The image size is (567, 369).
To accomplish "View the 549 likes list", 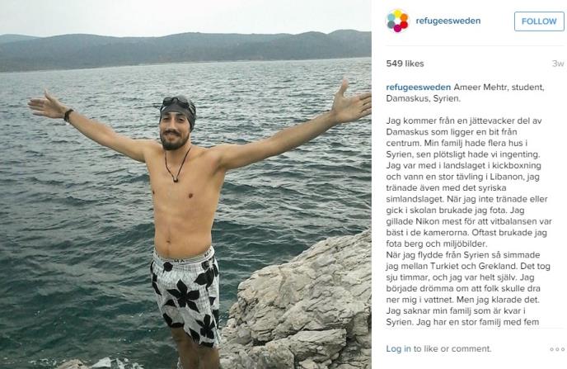I will (405, 64).
